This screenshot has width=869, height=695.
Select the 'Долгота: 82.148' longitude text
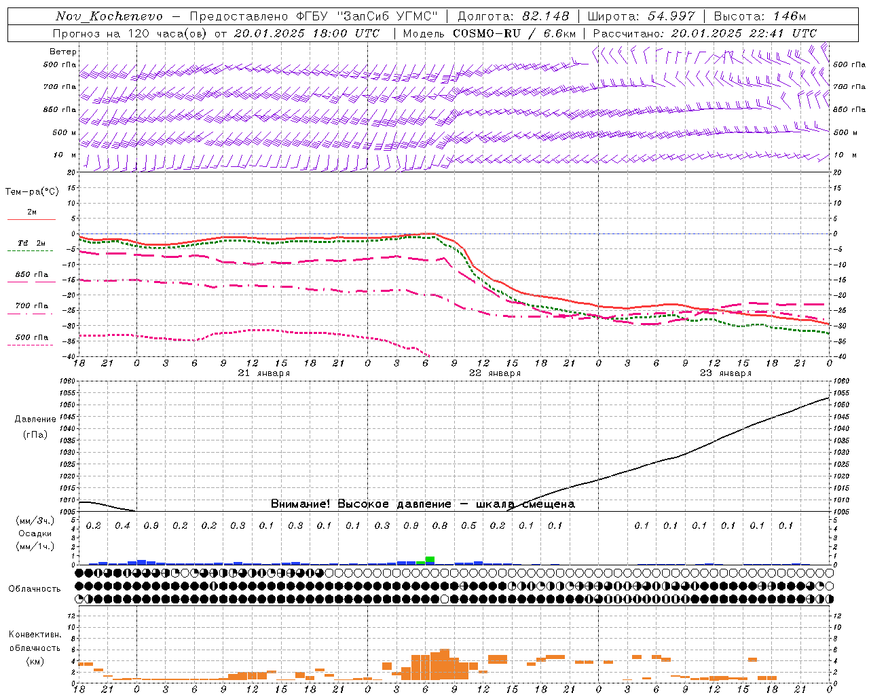(x=513, y=16)
